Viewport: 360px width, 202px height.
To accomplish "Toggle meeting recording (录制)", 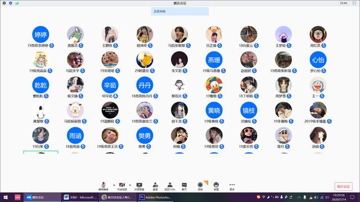I will tap(200, 186).
